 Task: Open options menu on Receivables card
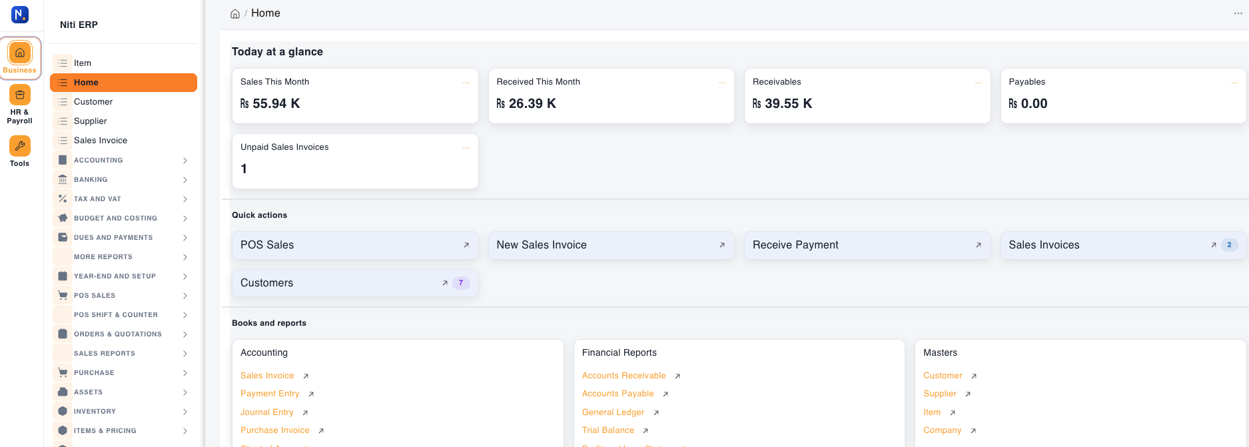(x=979, y=83)
